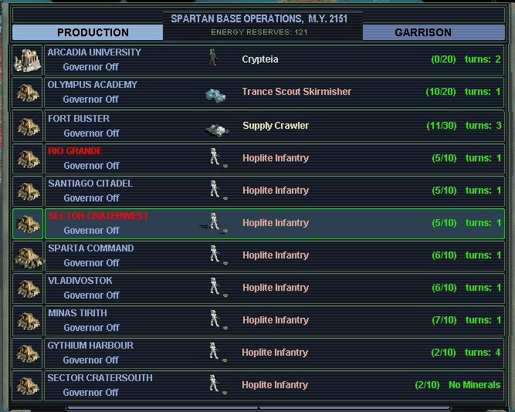This screenshot has width=515, height=412.
Task: Switch to the Production tab
Action: [93, 32]
